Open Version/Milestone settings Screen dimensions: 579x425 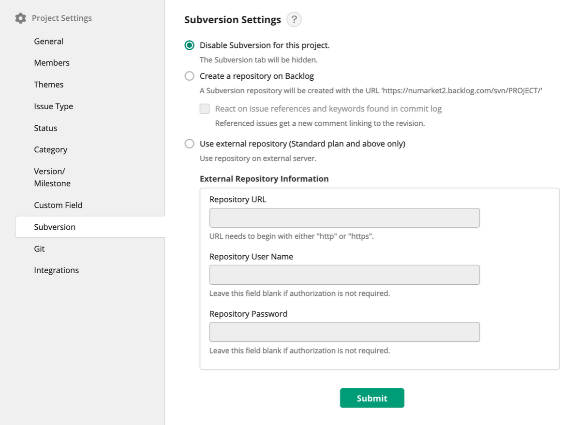(x=52, y=177)
